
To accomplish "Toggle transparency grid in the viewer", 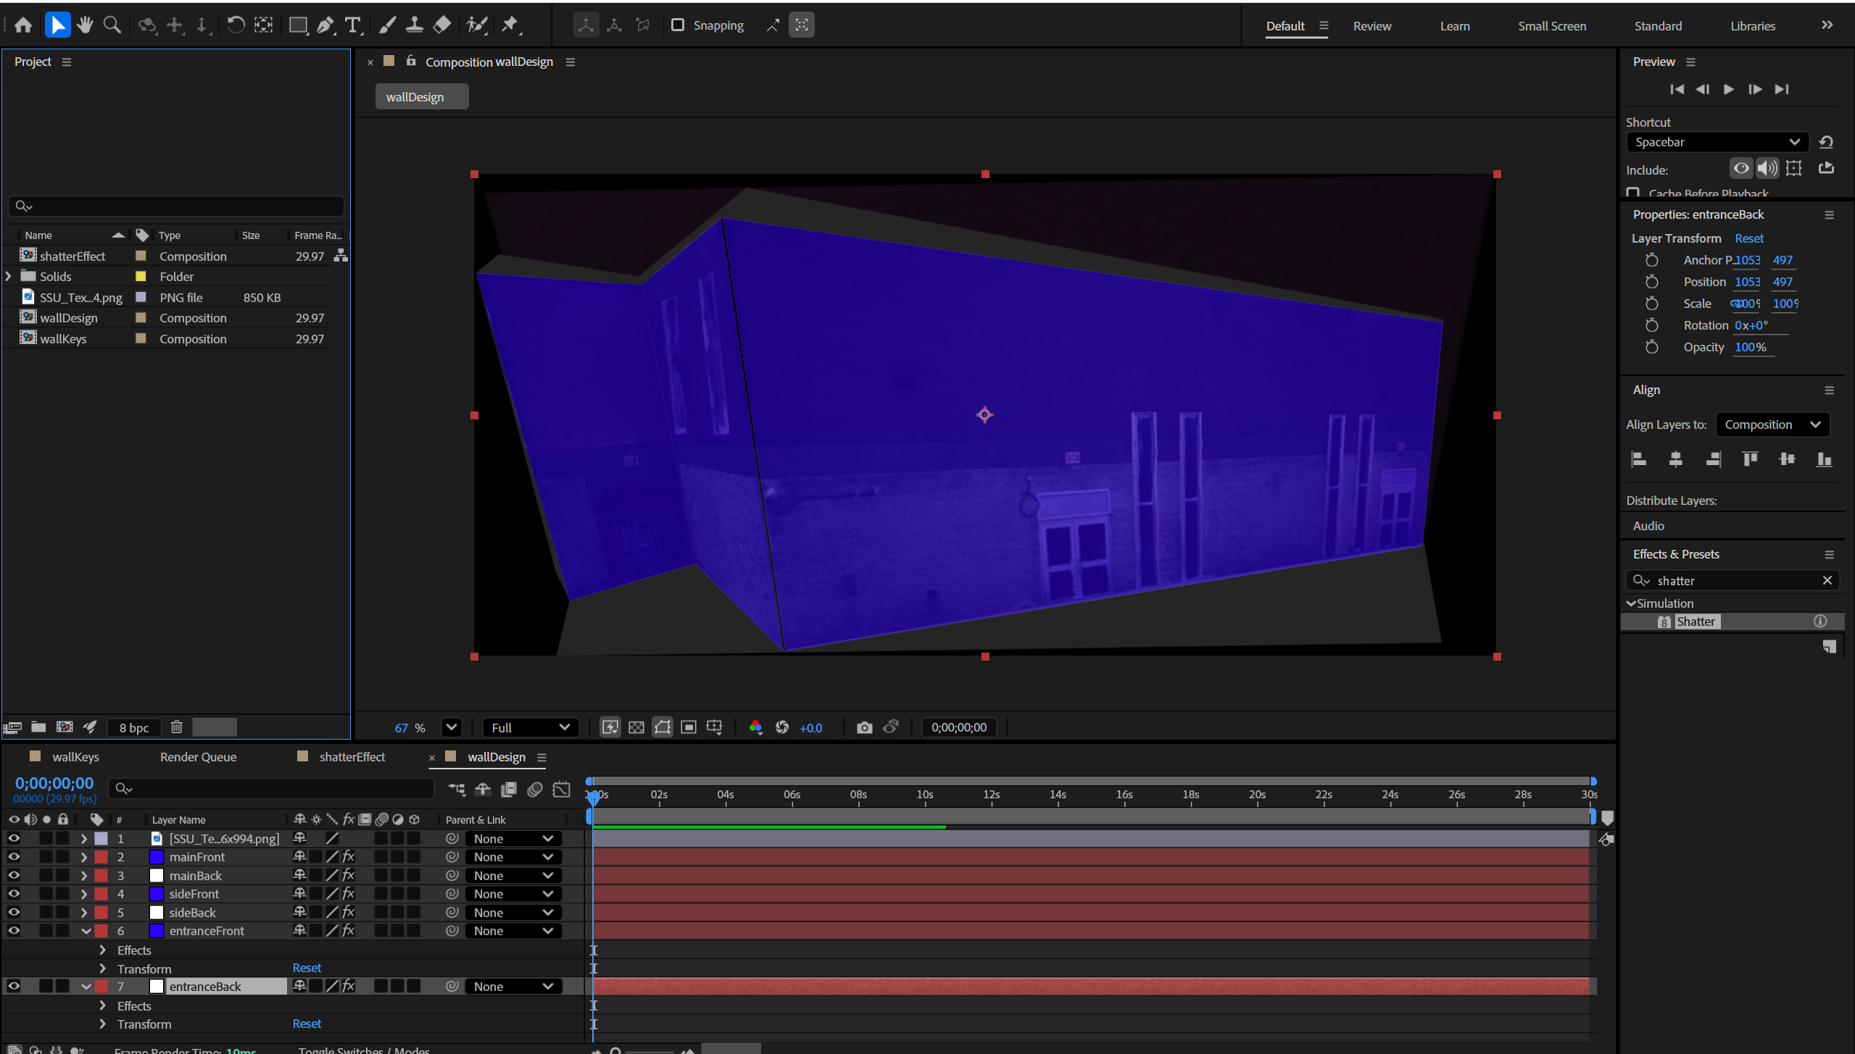I will (x=636, y=727).
